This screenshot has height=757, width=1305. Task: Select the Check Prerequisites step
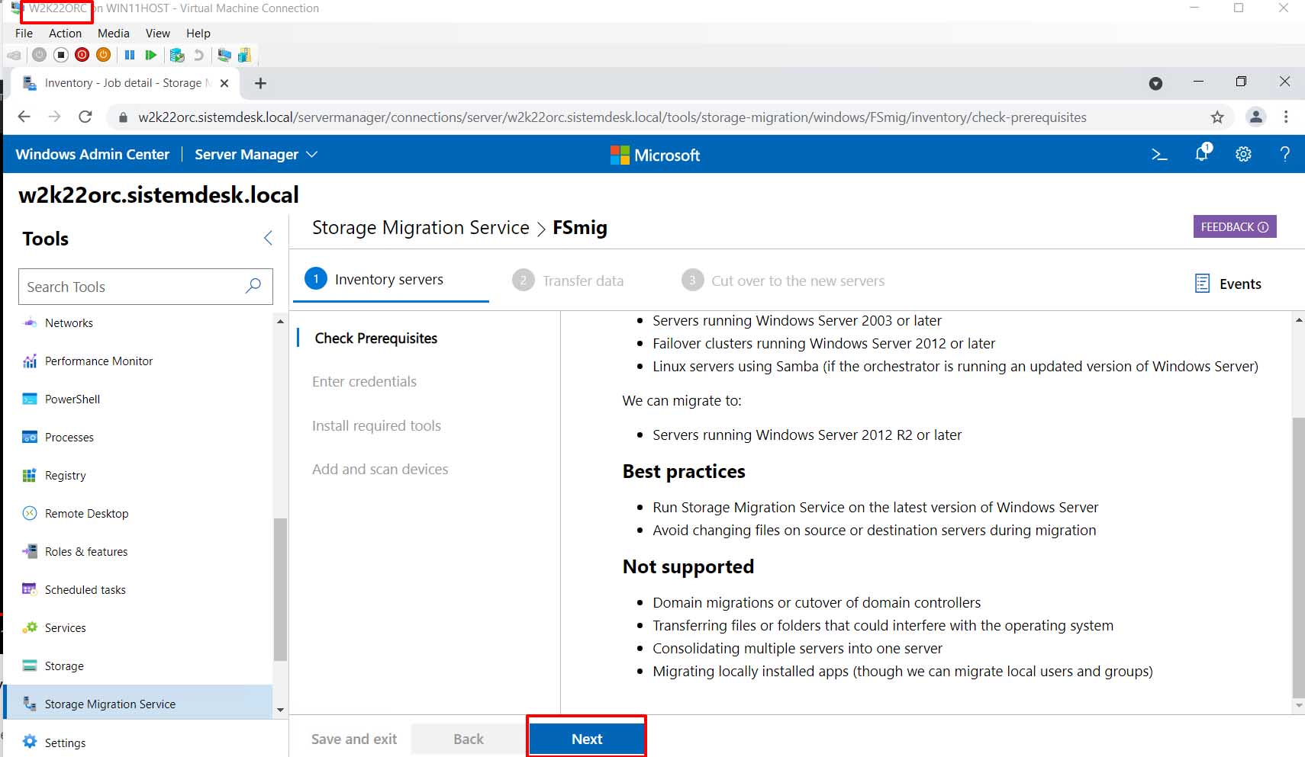coord(375,338)
